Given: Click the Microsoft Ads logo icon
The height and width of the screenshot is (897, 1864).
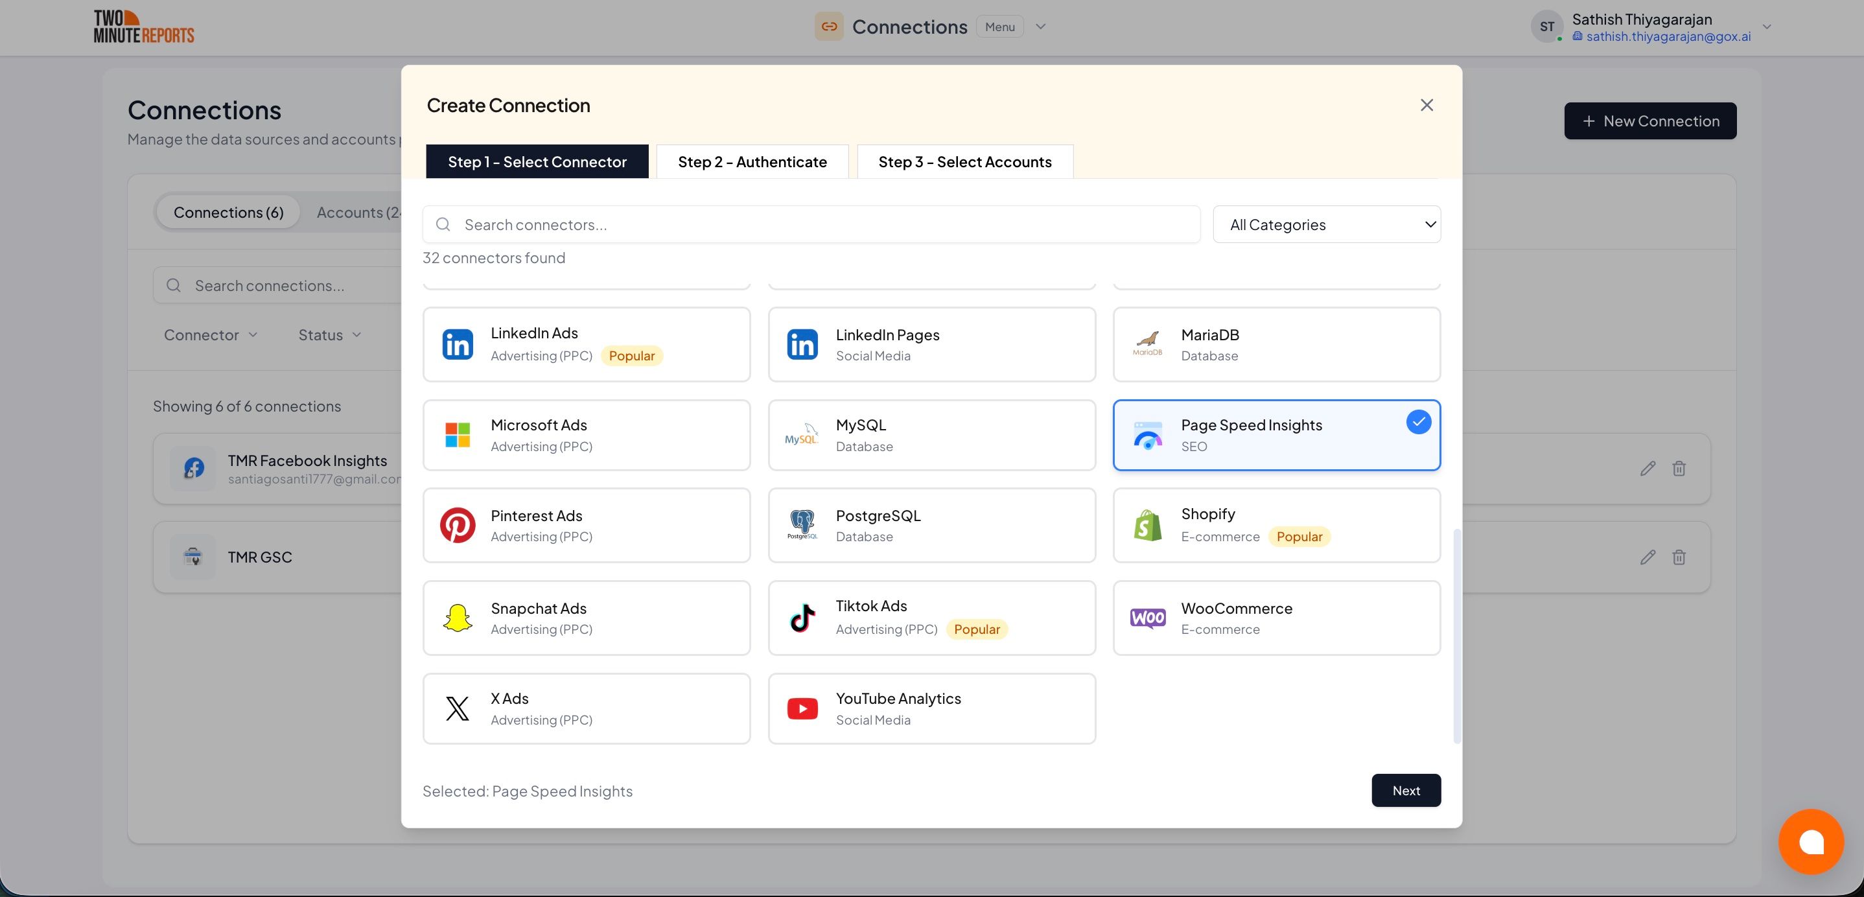Looking at the screenshot, I should (458, 435).
